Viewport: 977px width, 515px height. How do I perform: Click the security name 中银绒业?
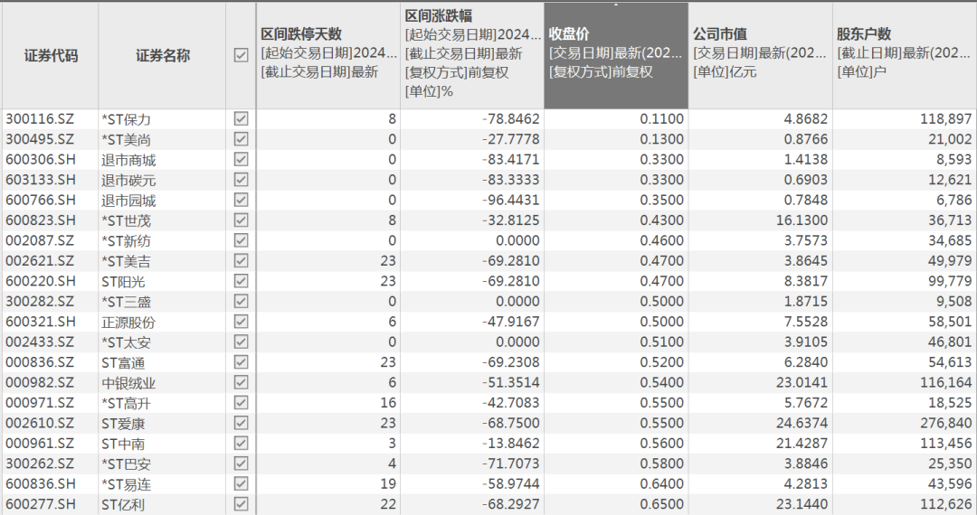tap(128, 382)
